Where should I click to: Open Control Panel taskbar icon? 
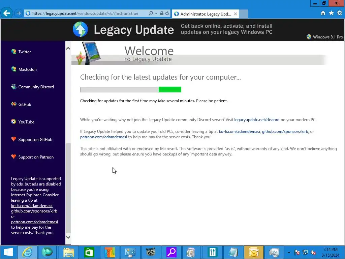(x=130, y=252)
